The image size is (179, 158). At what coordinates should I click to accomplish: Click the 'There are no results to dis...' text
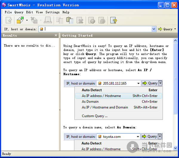(29, 46)
